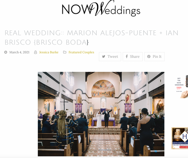Open the real wedding article title
The width and height of the screenshot is (188, 158).
point(91,37)
